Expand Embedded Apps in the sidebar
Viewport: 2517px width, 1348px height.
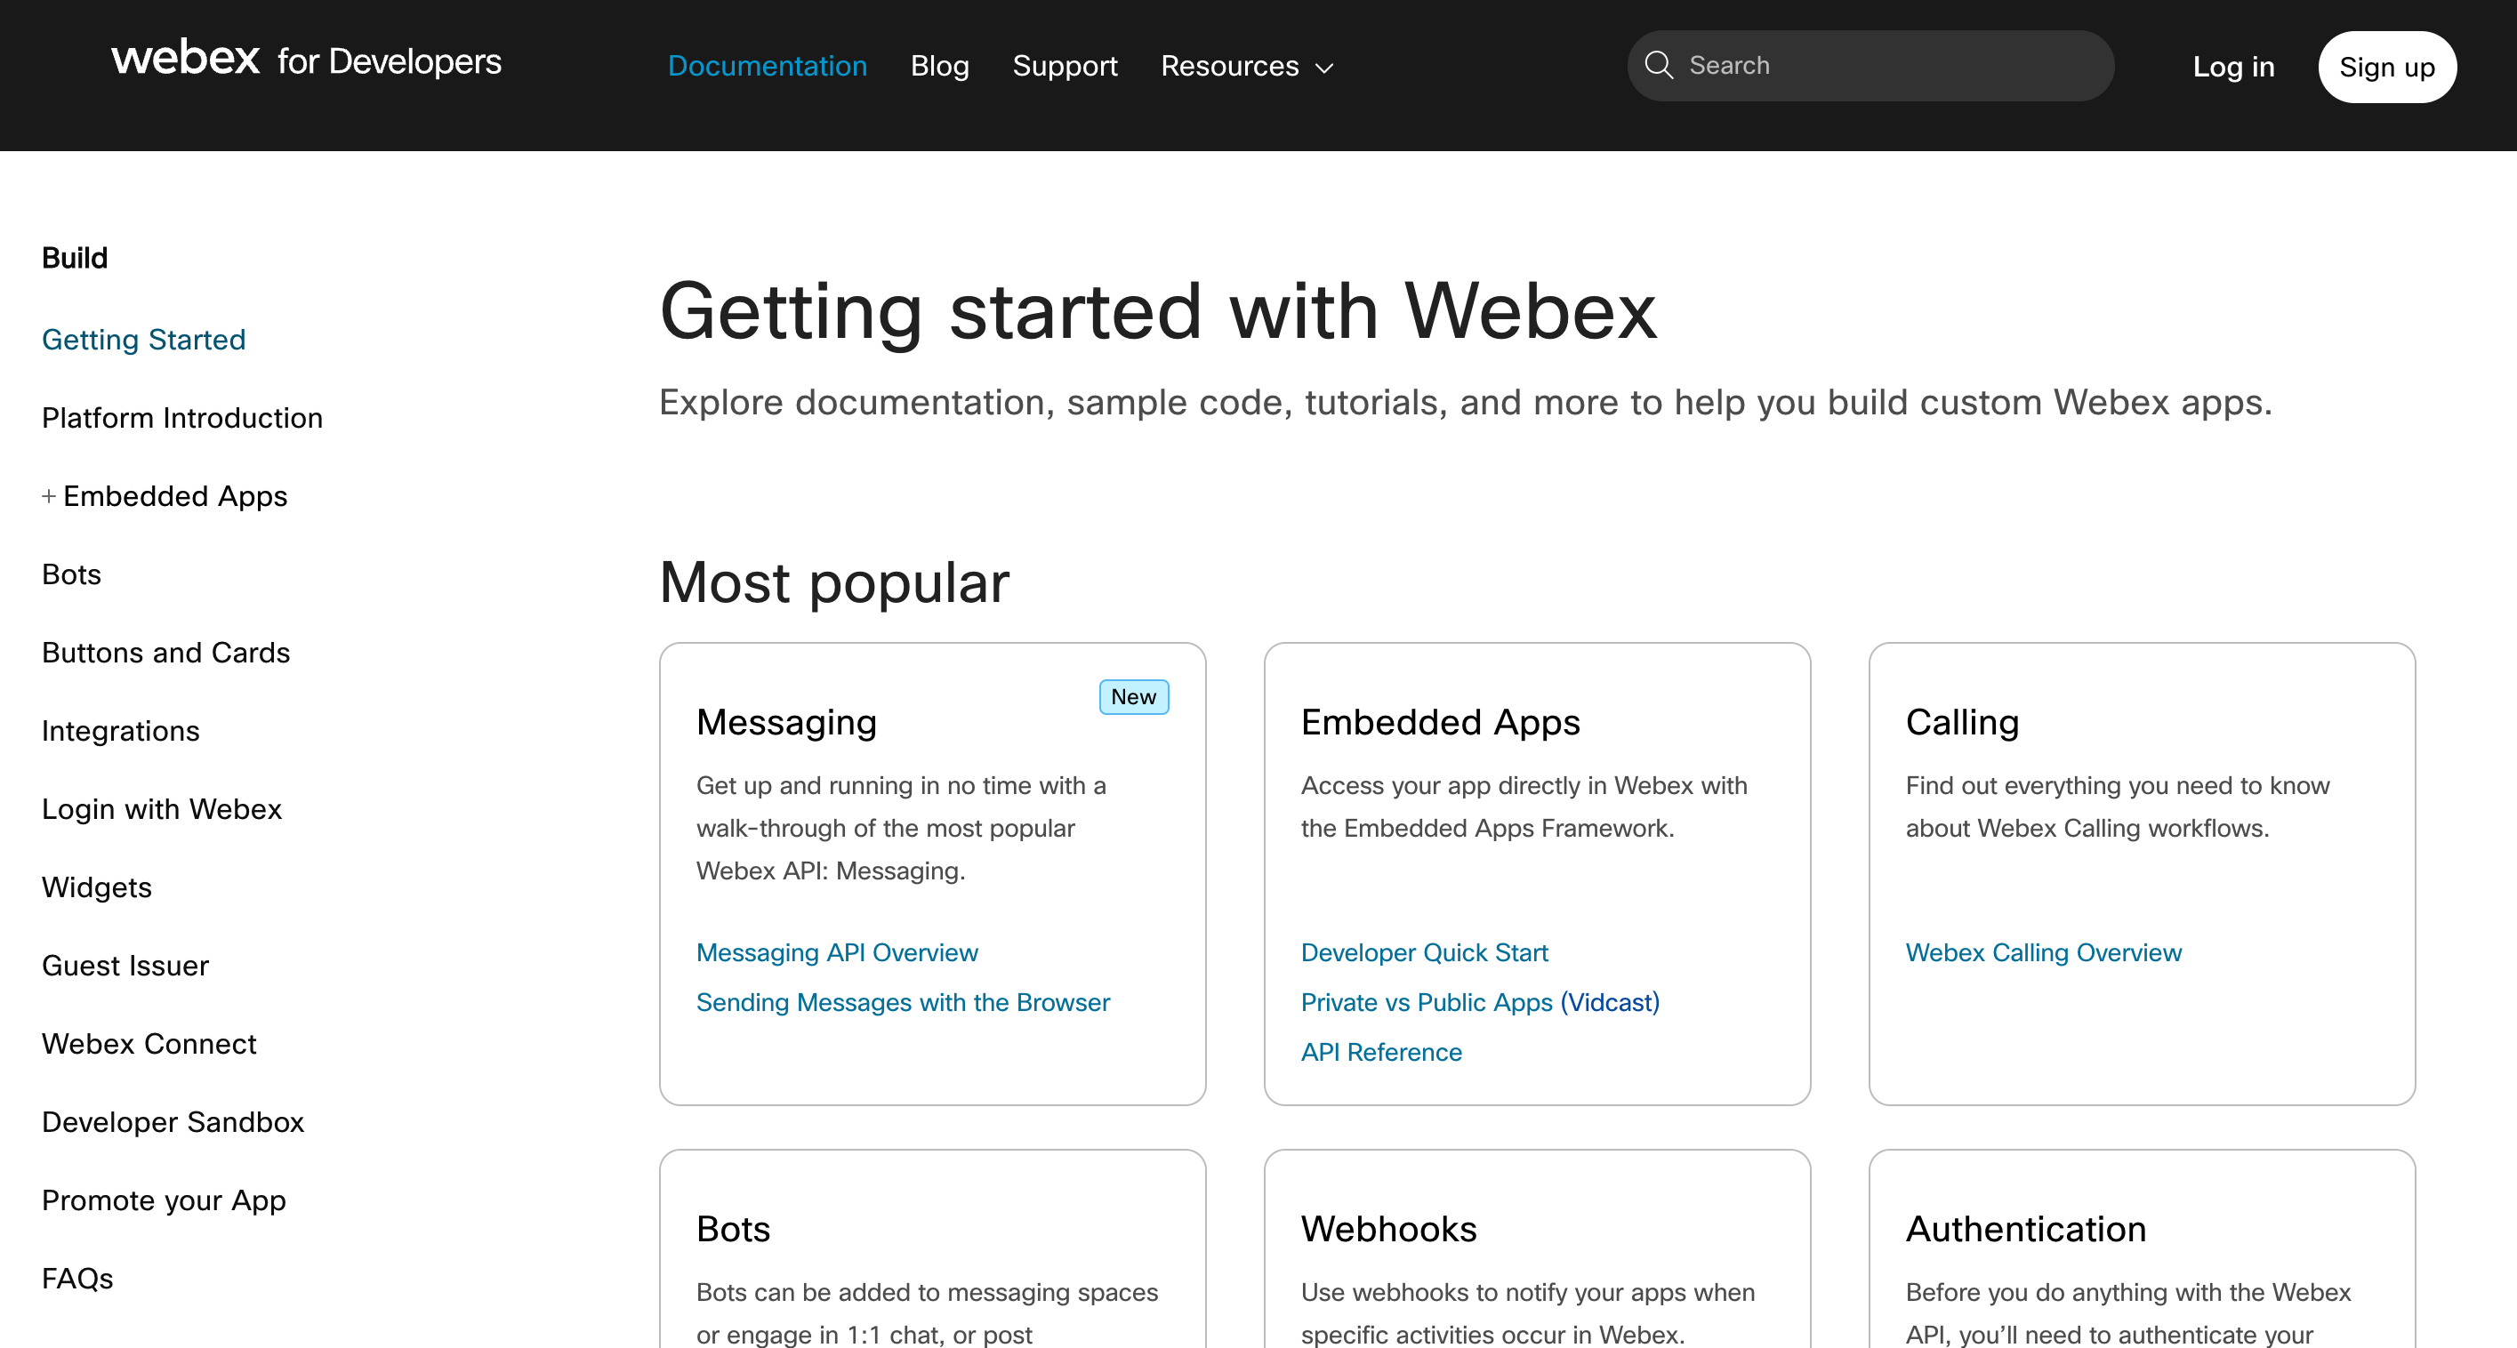(x=49, y=496)
